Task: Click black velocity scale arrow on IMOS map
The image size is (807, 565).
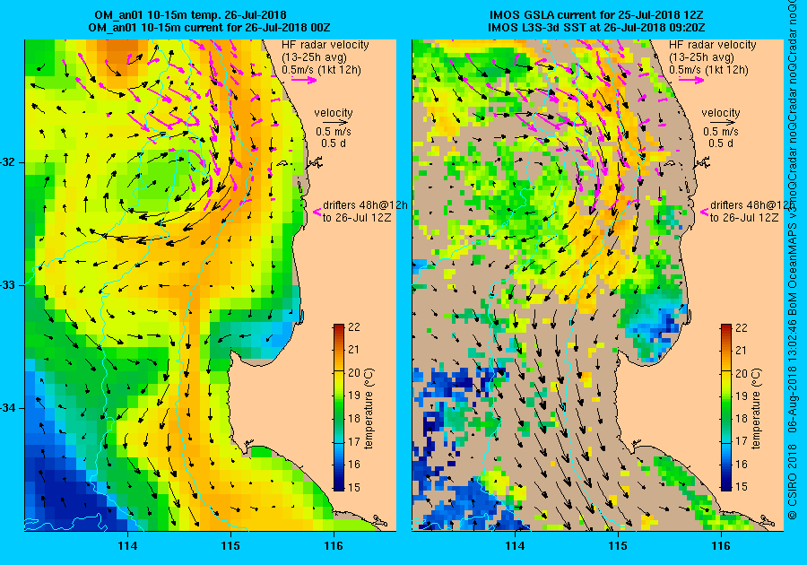Action: tap(721, 123)
